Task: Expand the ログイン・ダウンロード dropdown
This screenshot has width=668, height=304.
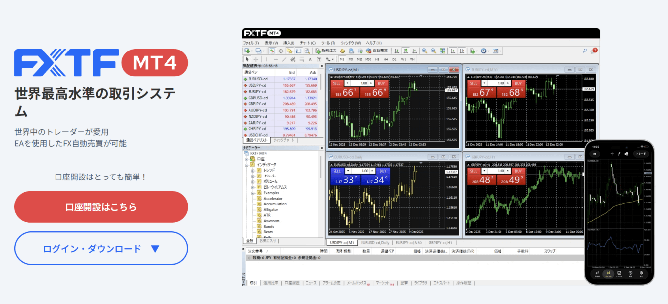Action: [x=101, y=249]
